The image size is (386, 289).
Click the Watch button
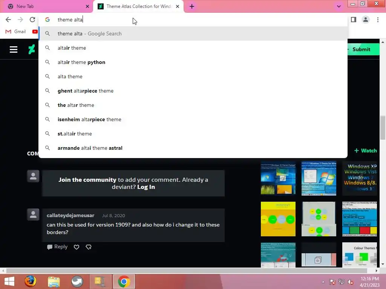365,151
